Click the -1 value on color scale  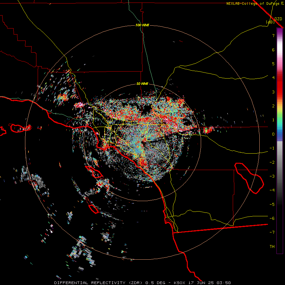272,148
